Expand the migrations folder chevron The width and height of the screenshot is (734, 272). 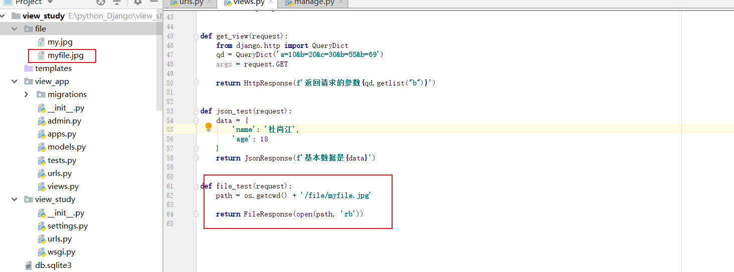(x=27, y=94)
